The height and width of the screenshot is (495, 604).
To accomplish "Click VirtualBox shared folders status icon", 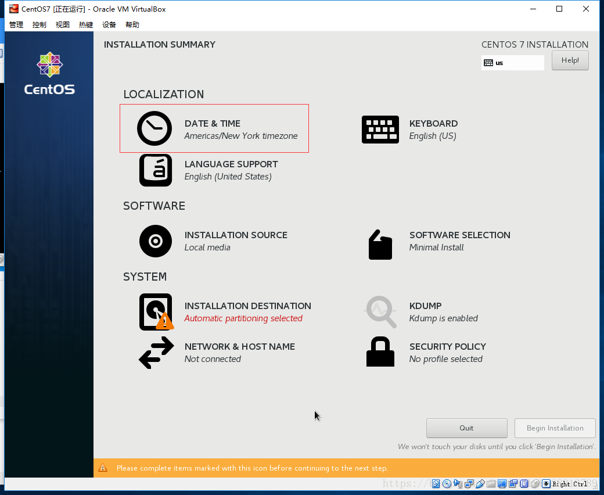I will (491, 484).
